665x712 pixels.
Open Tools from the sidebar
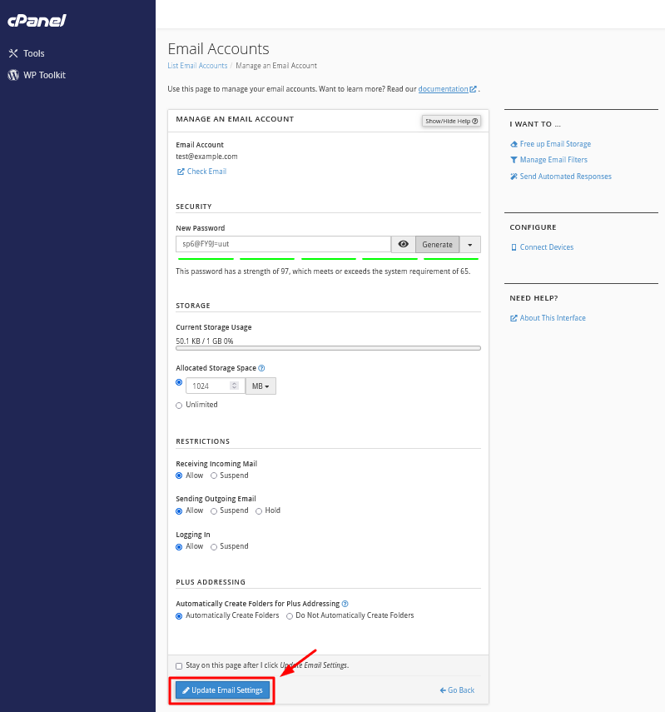27,53
